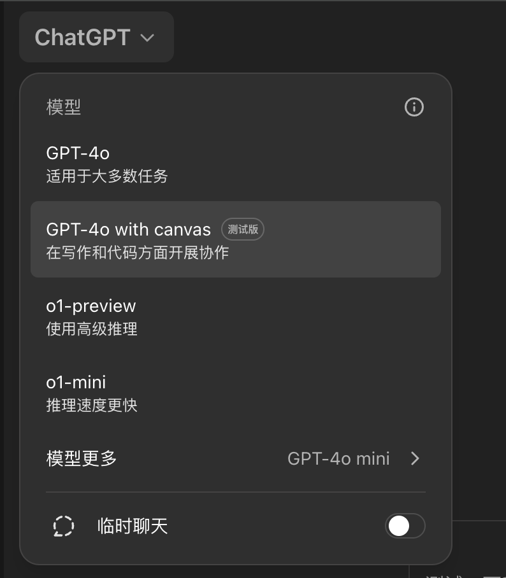Click the 临时聊天 text label

(133, 526)
